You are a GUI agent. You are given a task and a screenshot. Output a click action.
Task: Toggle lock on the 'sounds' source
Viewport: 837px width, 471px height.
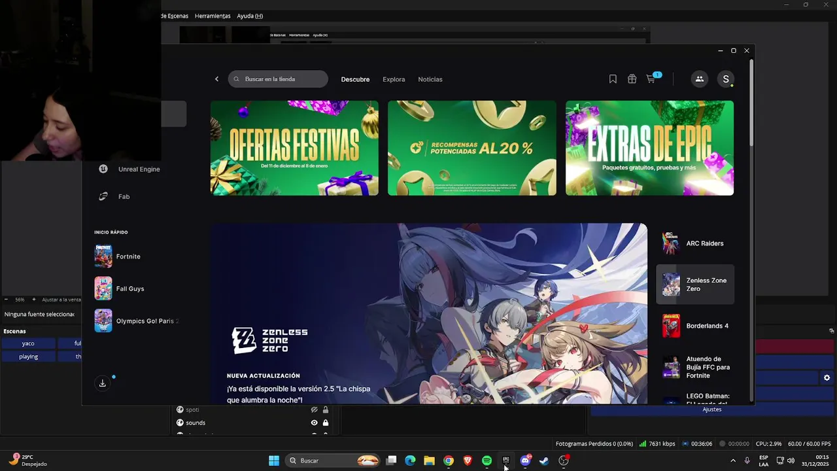tap(326, 423)
